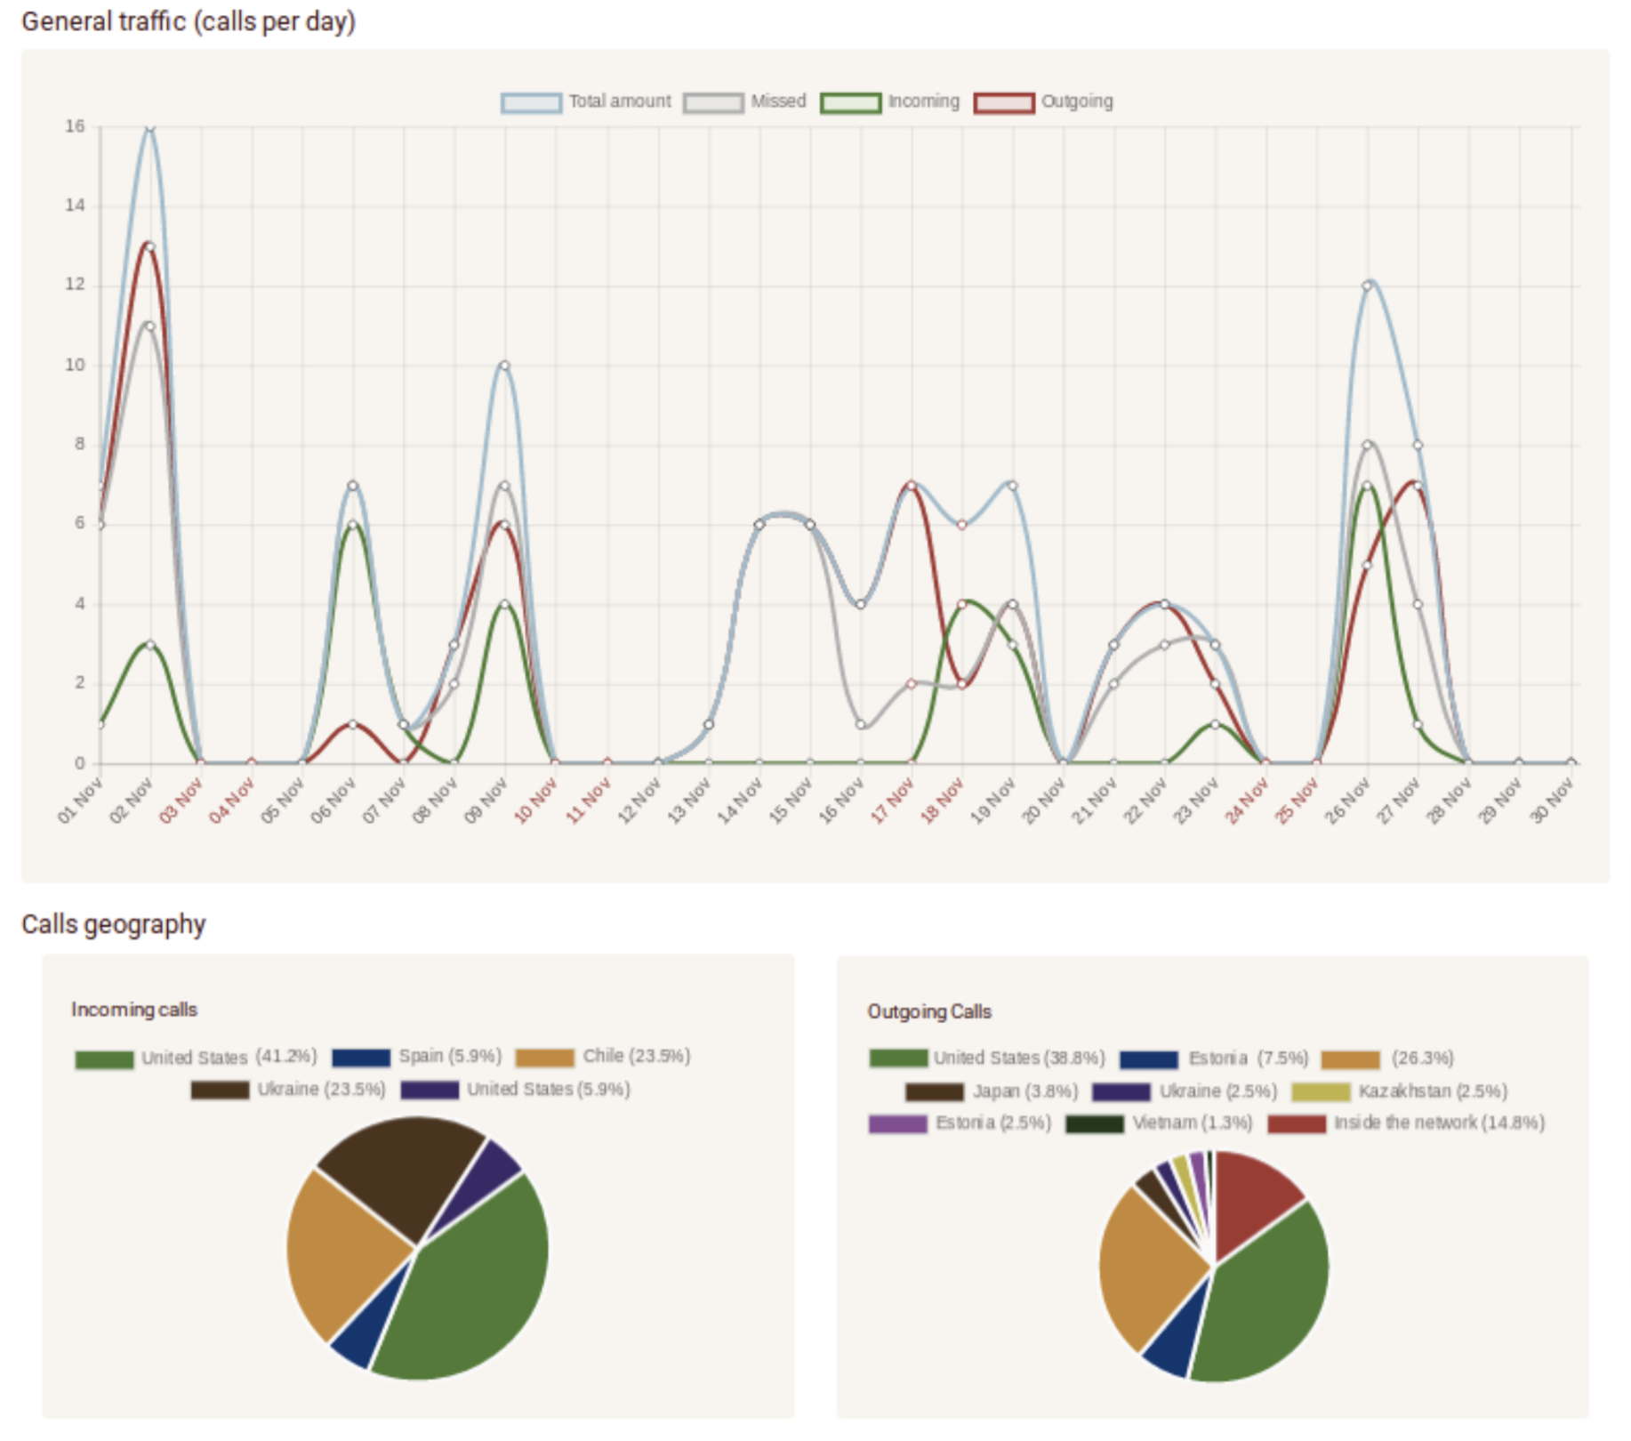Toggle Kazakhstan (2.5%) legend entry
Screen dimensions: 1631x1441
[x=1400, y=1091]
